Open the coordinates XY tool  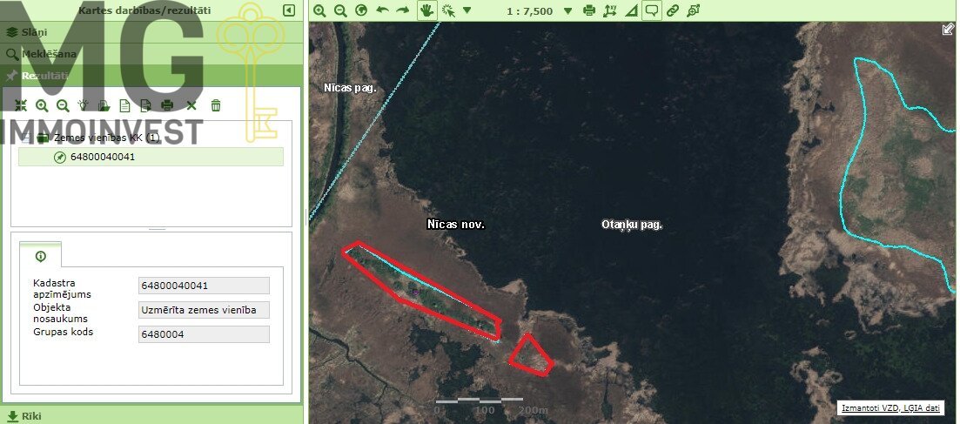[x=609, y=10]
